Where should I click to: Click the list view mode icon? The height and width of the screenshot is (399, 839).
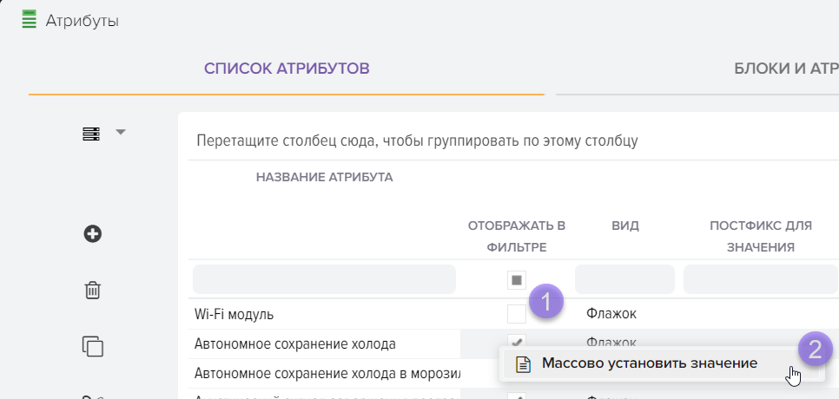pyautogui.click(x=91, y=133)
